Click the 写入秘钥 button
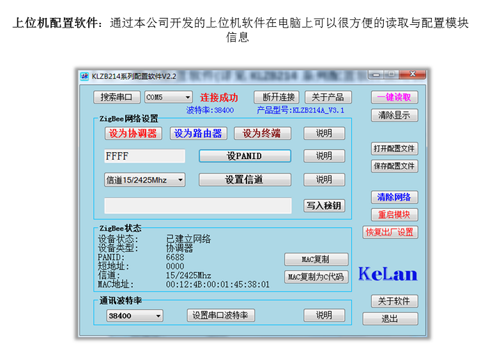 [324, 206]
